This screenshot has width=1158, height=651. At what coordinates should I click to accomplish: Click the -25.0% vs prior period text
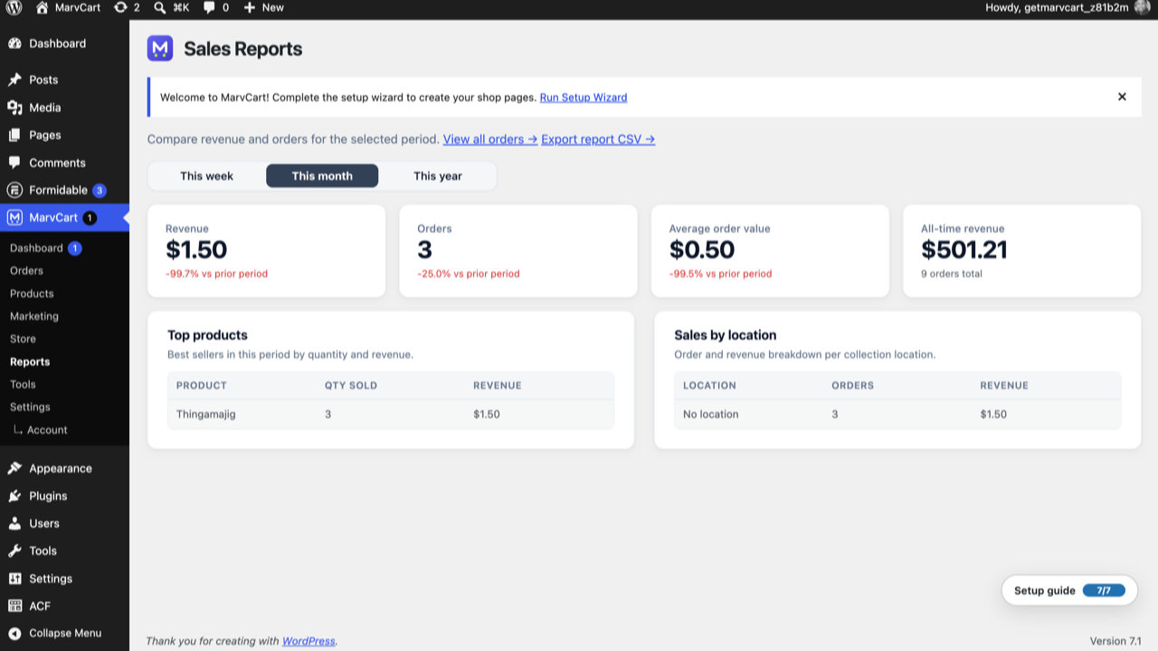coord(469,274)
